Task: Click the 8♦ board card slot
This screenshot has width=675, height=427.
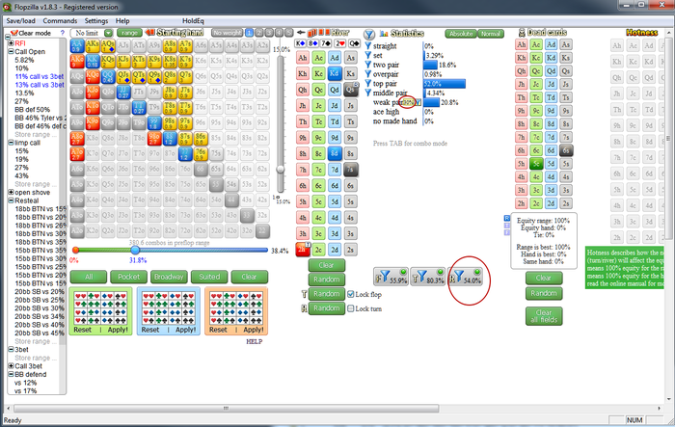Action: (313, 43)
